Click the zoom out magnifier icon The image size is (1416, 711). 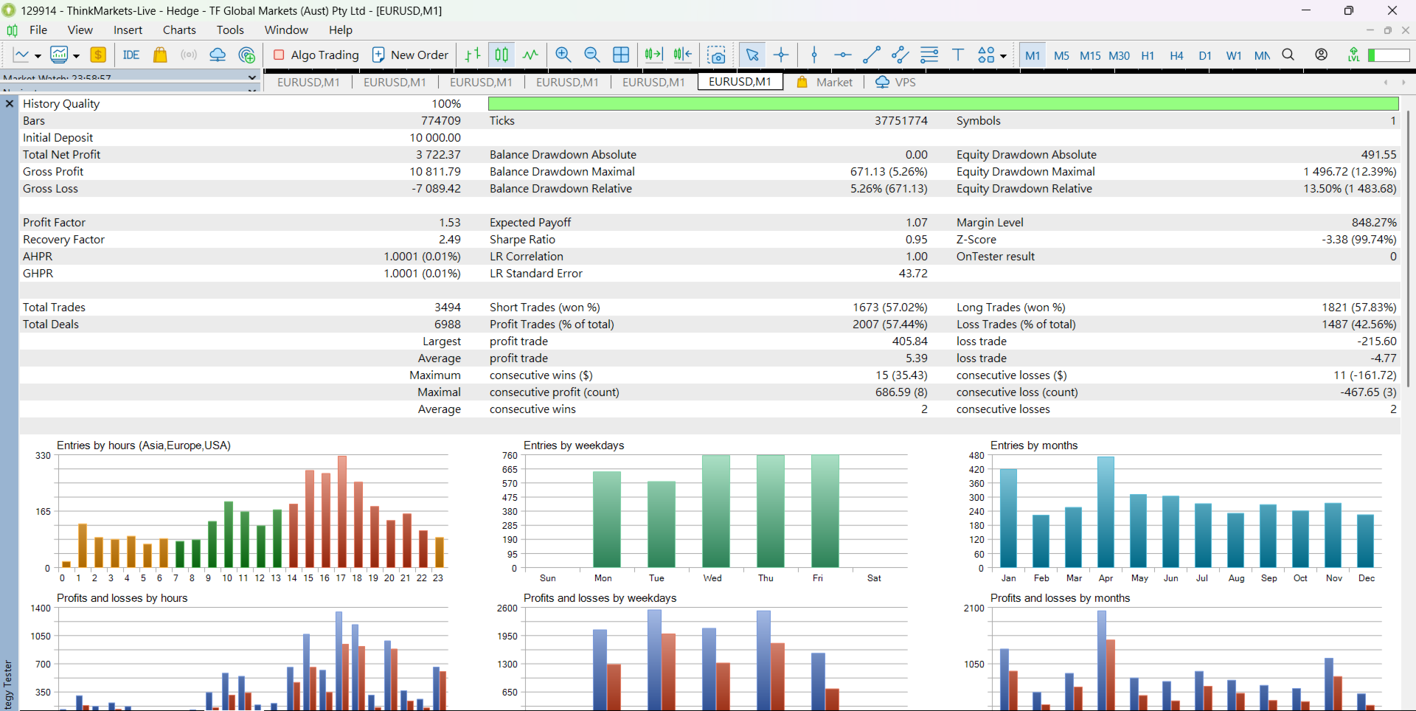[x=591, y=55]
